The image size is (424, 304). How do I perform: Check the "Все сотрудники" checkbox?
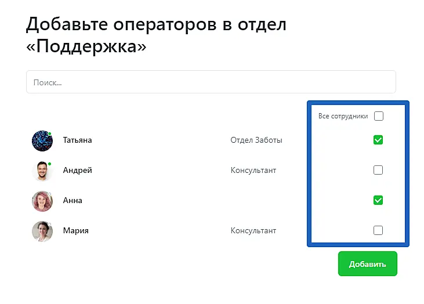(x=379, y=116)
